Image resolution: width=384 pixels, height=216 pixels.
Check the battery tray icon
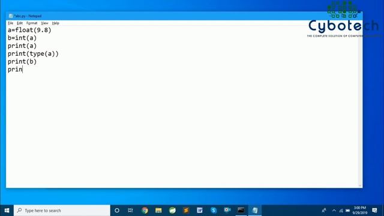tap(348, 211)
